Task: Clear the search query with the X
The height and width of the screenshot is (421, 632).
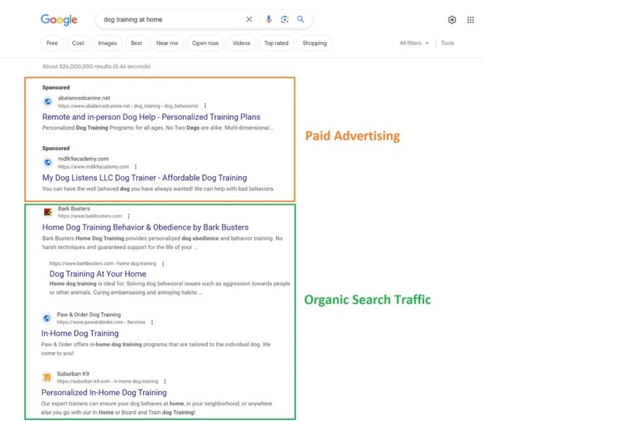Action: [249, 19]
